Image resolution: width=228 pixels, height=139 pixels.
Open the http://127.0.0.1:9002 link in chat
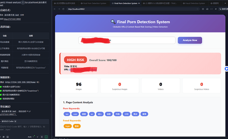12,19
